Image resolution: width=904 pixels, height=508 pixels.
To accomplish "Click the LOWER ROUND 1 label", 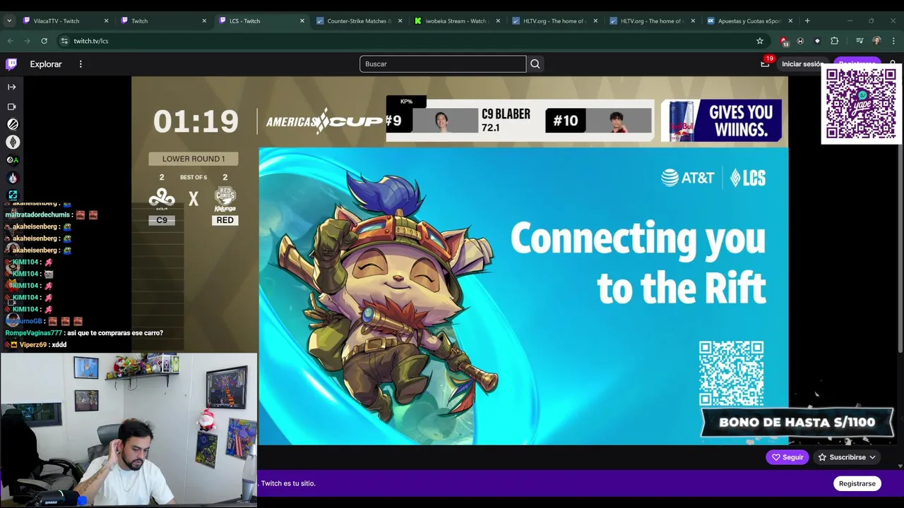I will point(194,159).
